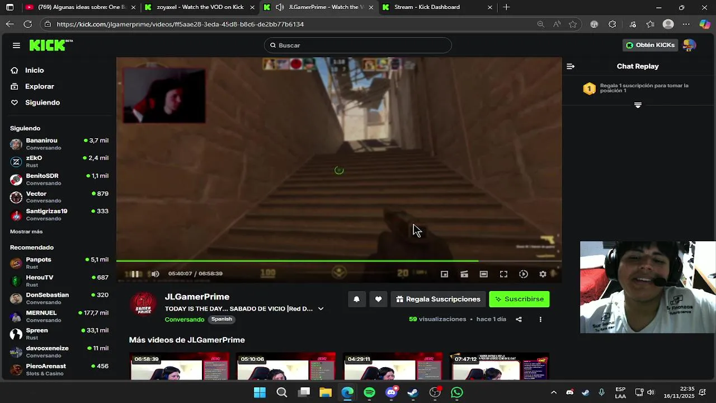The image size is (716, 403).
Task: Click Regala Suscripciones button
Action: point(438,299)
